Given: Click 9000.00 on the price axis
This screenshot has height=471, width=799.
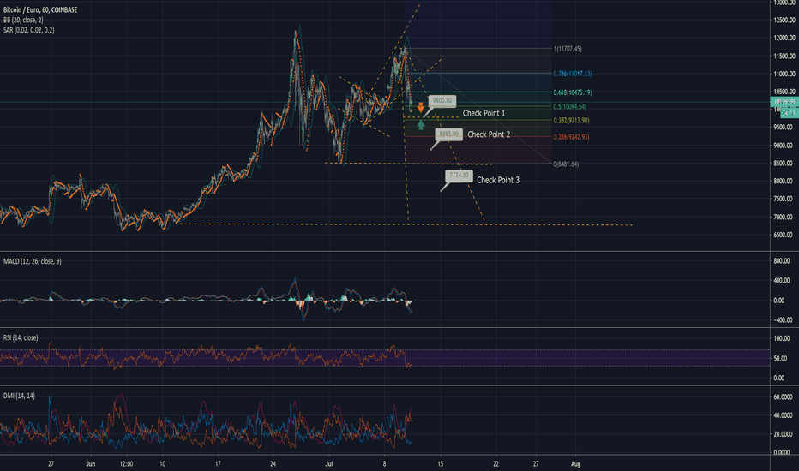Looking at the screenshot, I should click(784, 146).
